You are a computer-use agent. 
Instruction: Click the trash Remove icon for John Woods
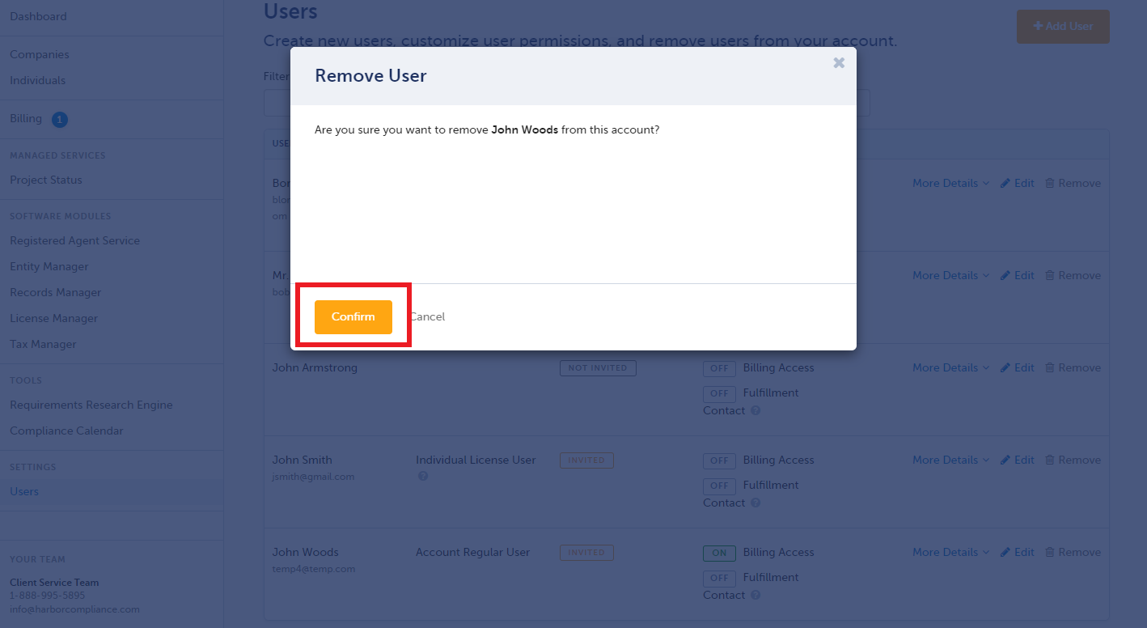[1050, 552]
